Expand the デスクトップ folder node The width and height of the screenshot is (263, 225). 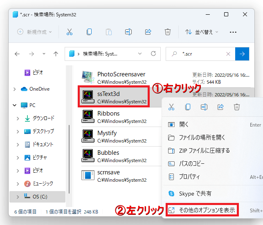tap(18, 131)
